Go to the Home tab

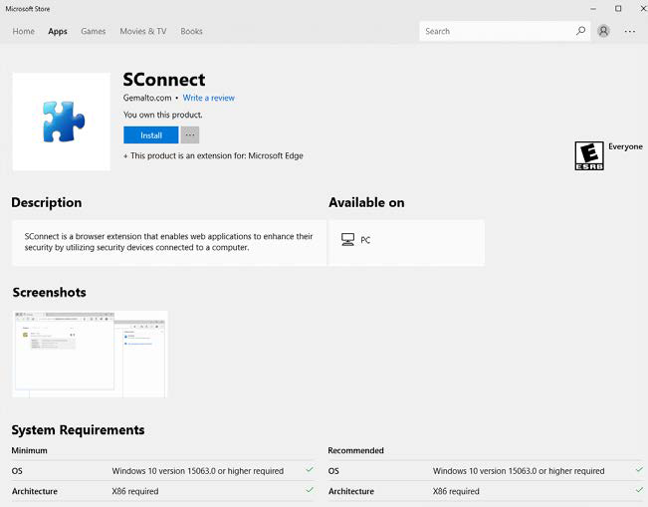[24, 32]
